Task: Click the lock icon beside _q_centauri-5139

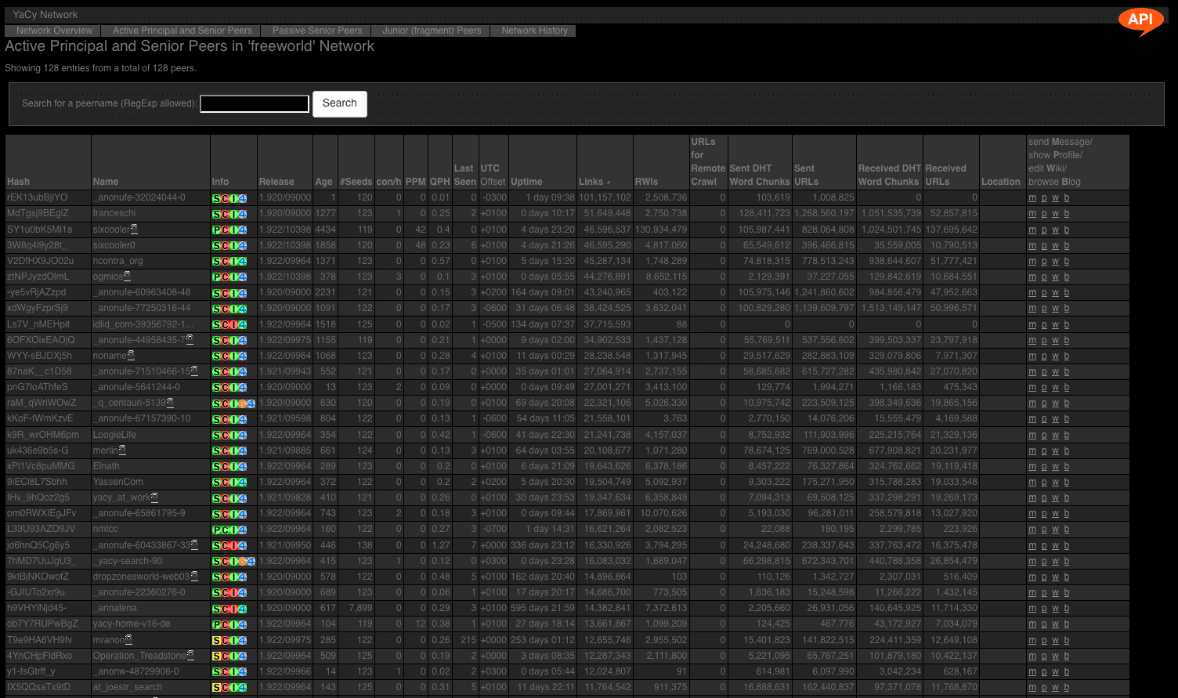Action: pyautogui.click(x=170, y=402)
